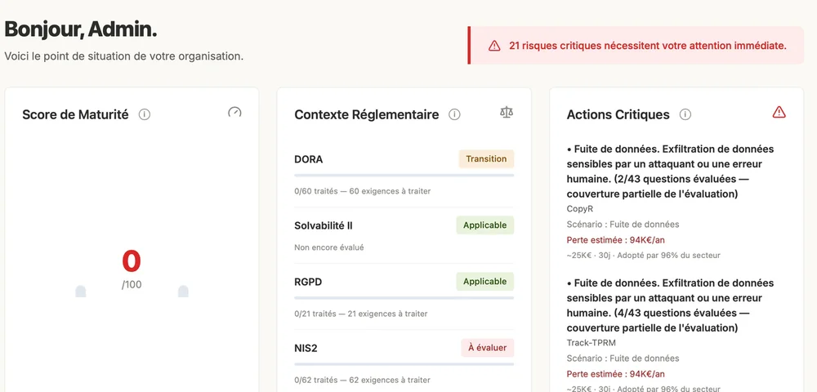Click 'Scénario : Fuite de données' under Track-TPRM

[x=623, y=359]
